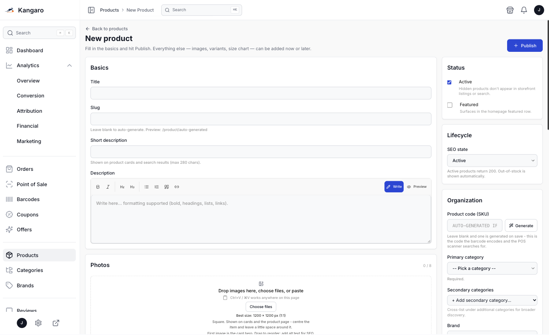Screen dimensions: 549x335
Task: Click the Description text area
Action: click(261, 219)
